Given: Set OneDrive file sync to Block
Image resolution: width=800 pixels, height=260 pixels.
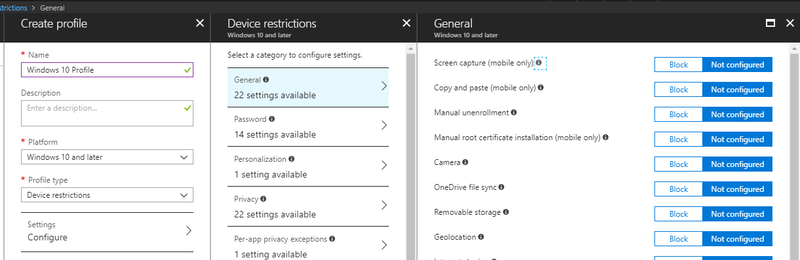Looking at the screenshot, I should point(679,189).
